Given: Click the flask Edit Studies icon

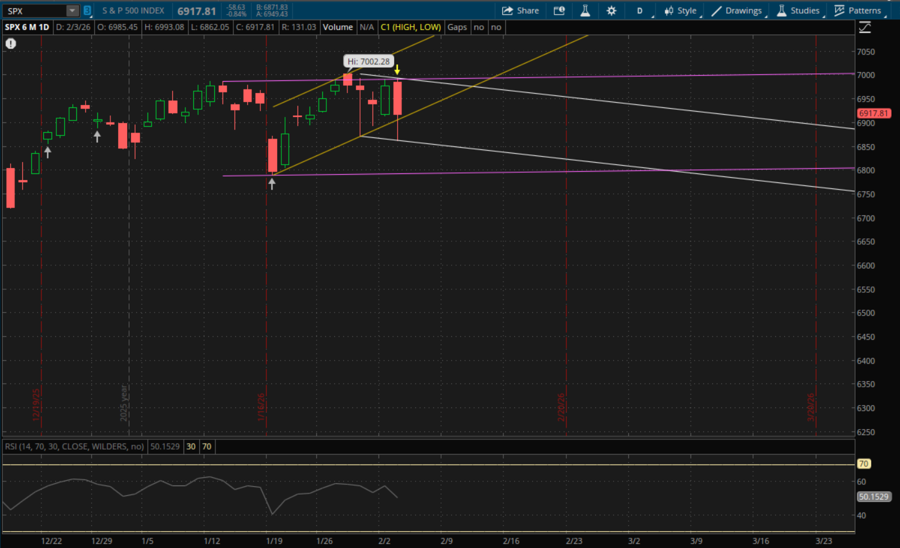Looking at the screenshot, I should [585, 11].
